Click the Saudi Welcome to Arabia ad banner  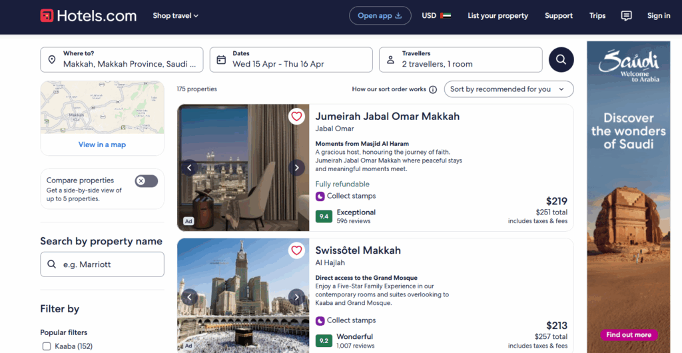point(629,197)
